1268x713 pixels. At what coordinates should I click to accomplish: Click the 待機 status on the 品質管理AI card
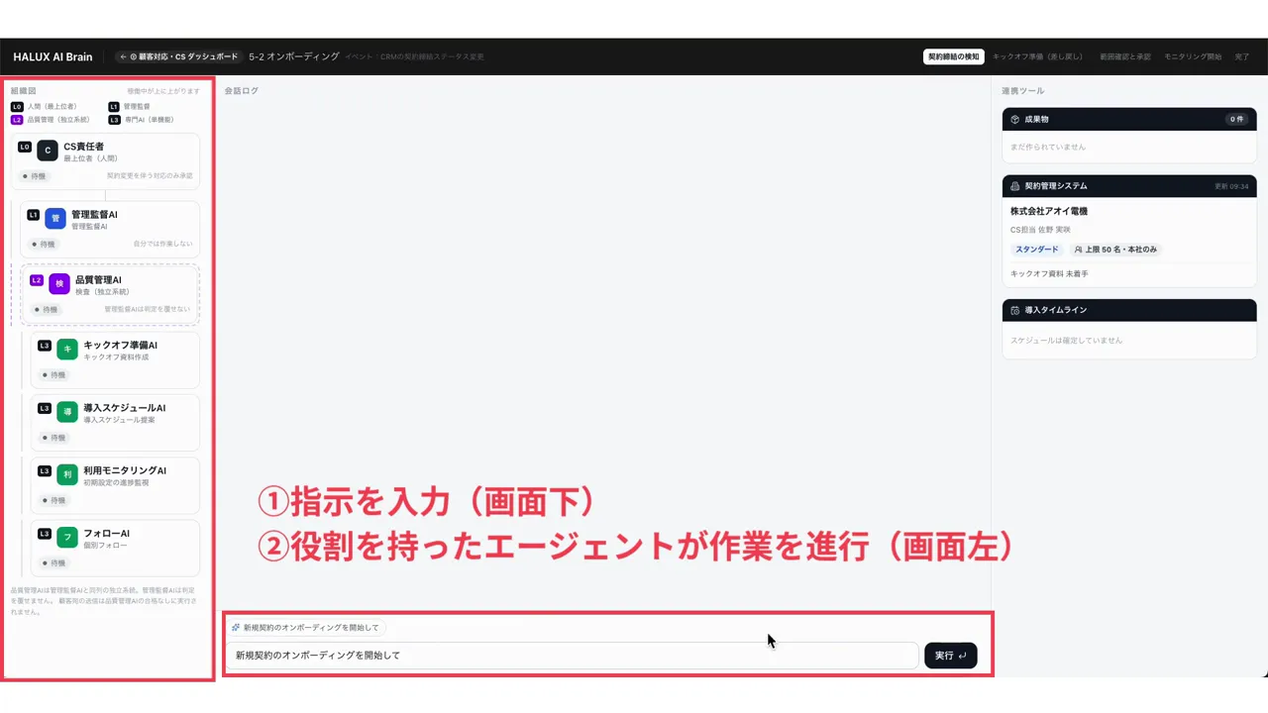pos(47,309)
